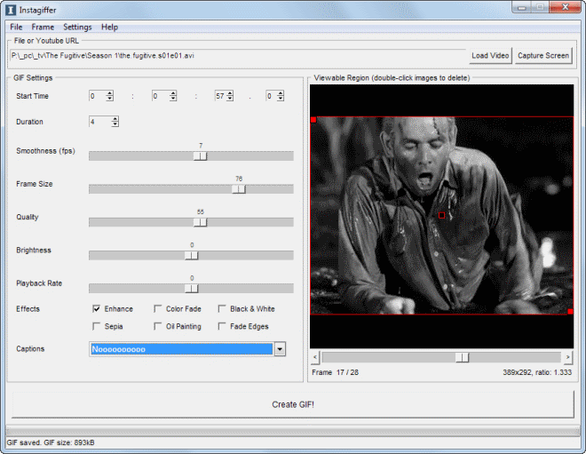Toggle the Oil Painting checkbox
This screenshot has width=586, height=454.
[x=158, y=326]
